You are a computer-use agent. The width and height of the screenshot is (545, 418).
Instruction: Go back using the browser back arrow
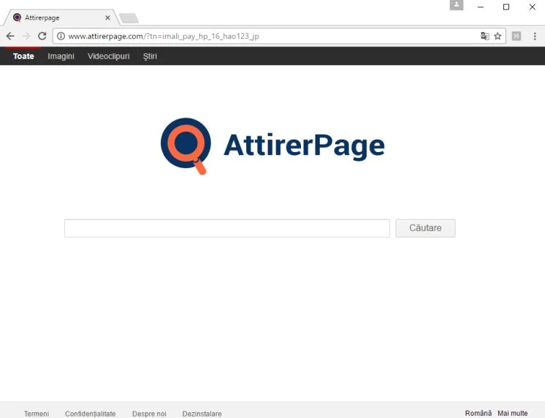tap(10, 36)
